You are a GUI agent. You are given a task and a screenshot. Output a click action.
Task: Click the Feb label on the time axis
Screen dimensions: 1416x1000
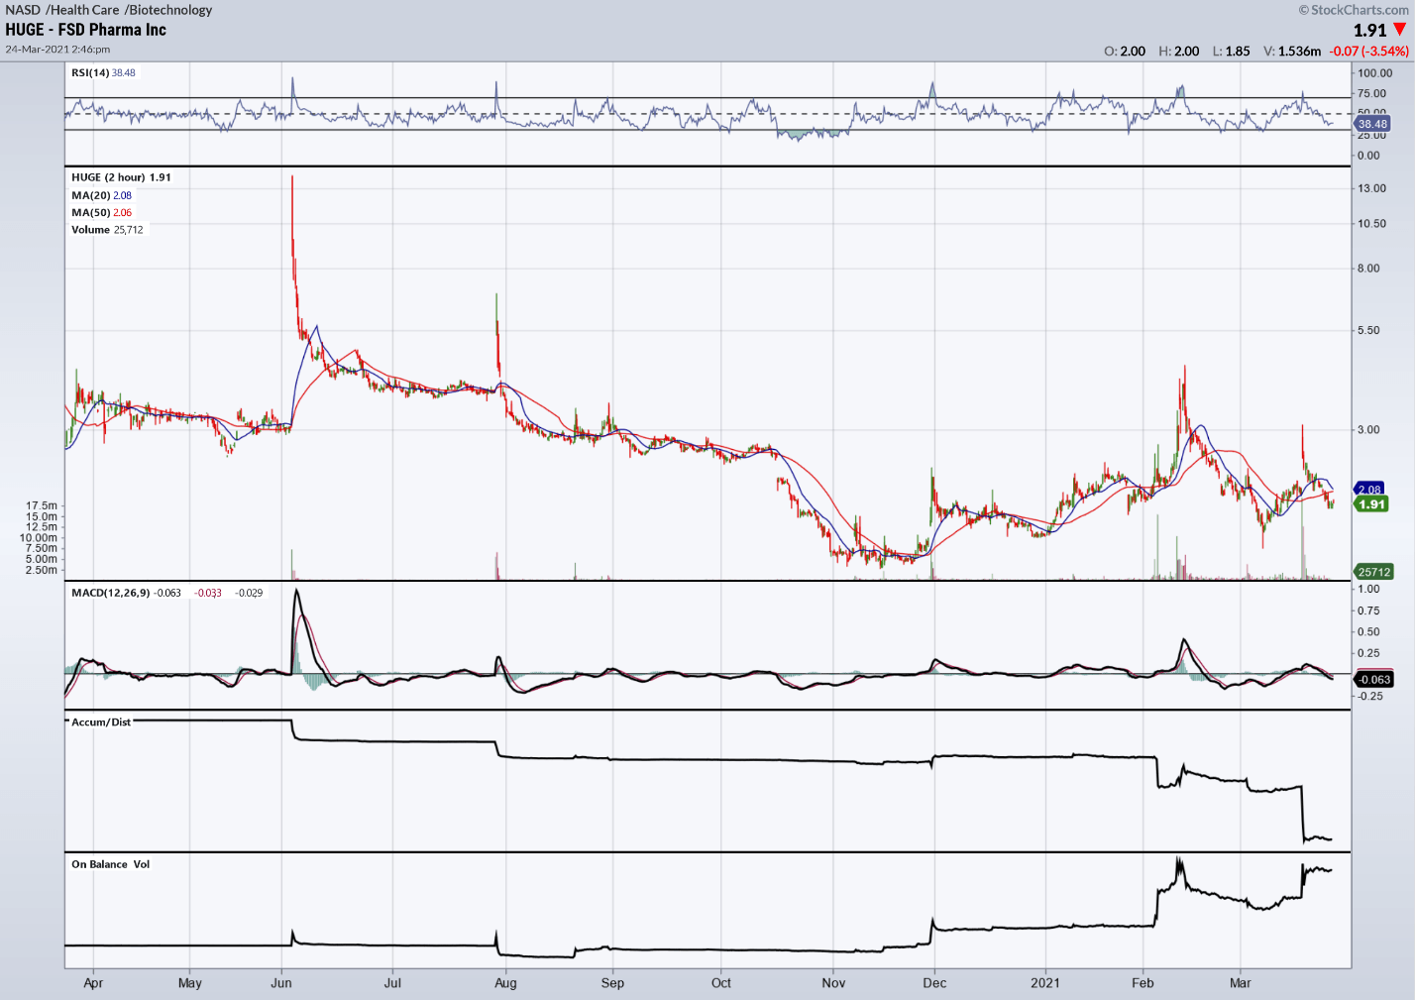click(1144, 983)
